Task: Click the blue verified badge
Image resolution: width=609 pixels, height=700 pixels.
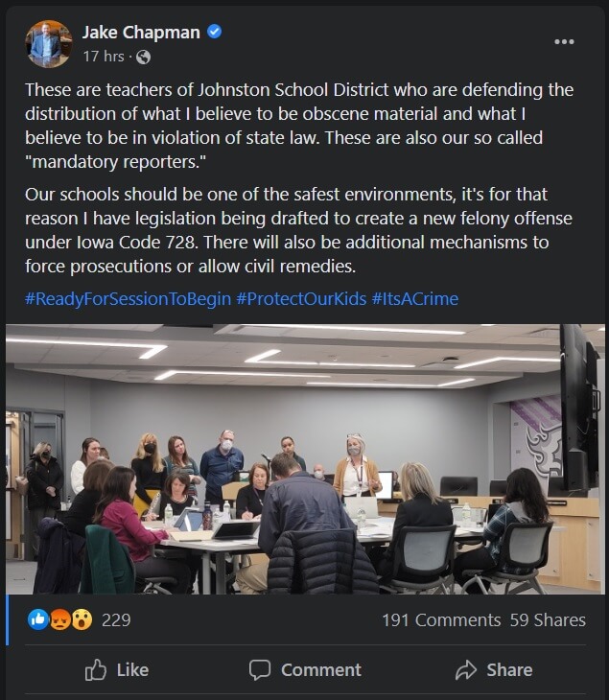Action: [215, 33]
